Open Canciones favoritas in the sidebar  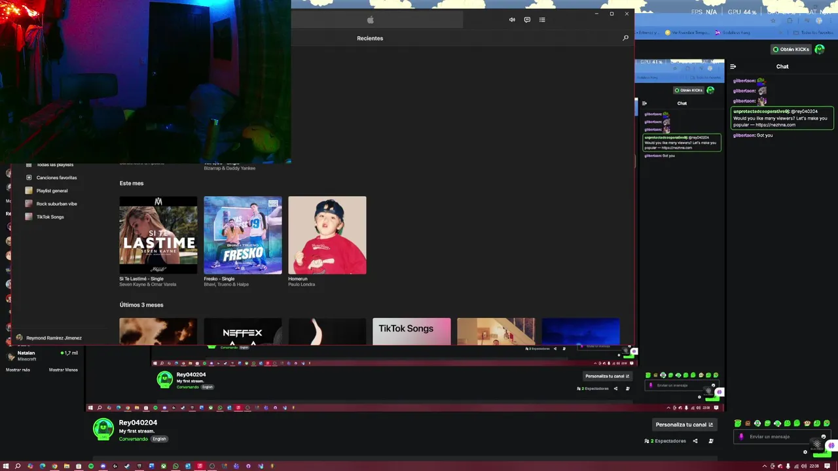(x=56, y=177)
